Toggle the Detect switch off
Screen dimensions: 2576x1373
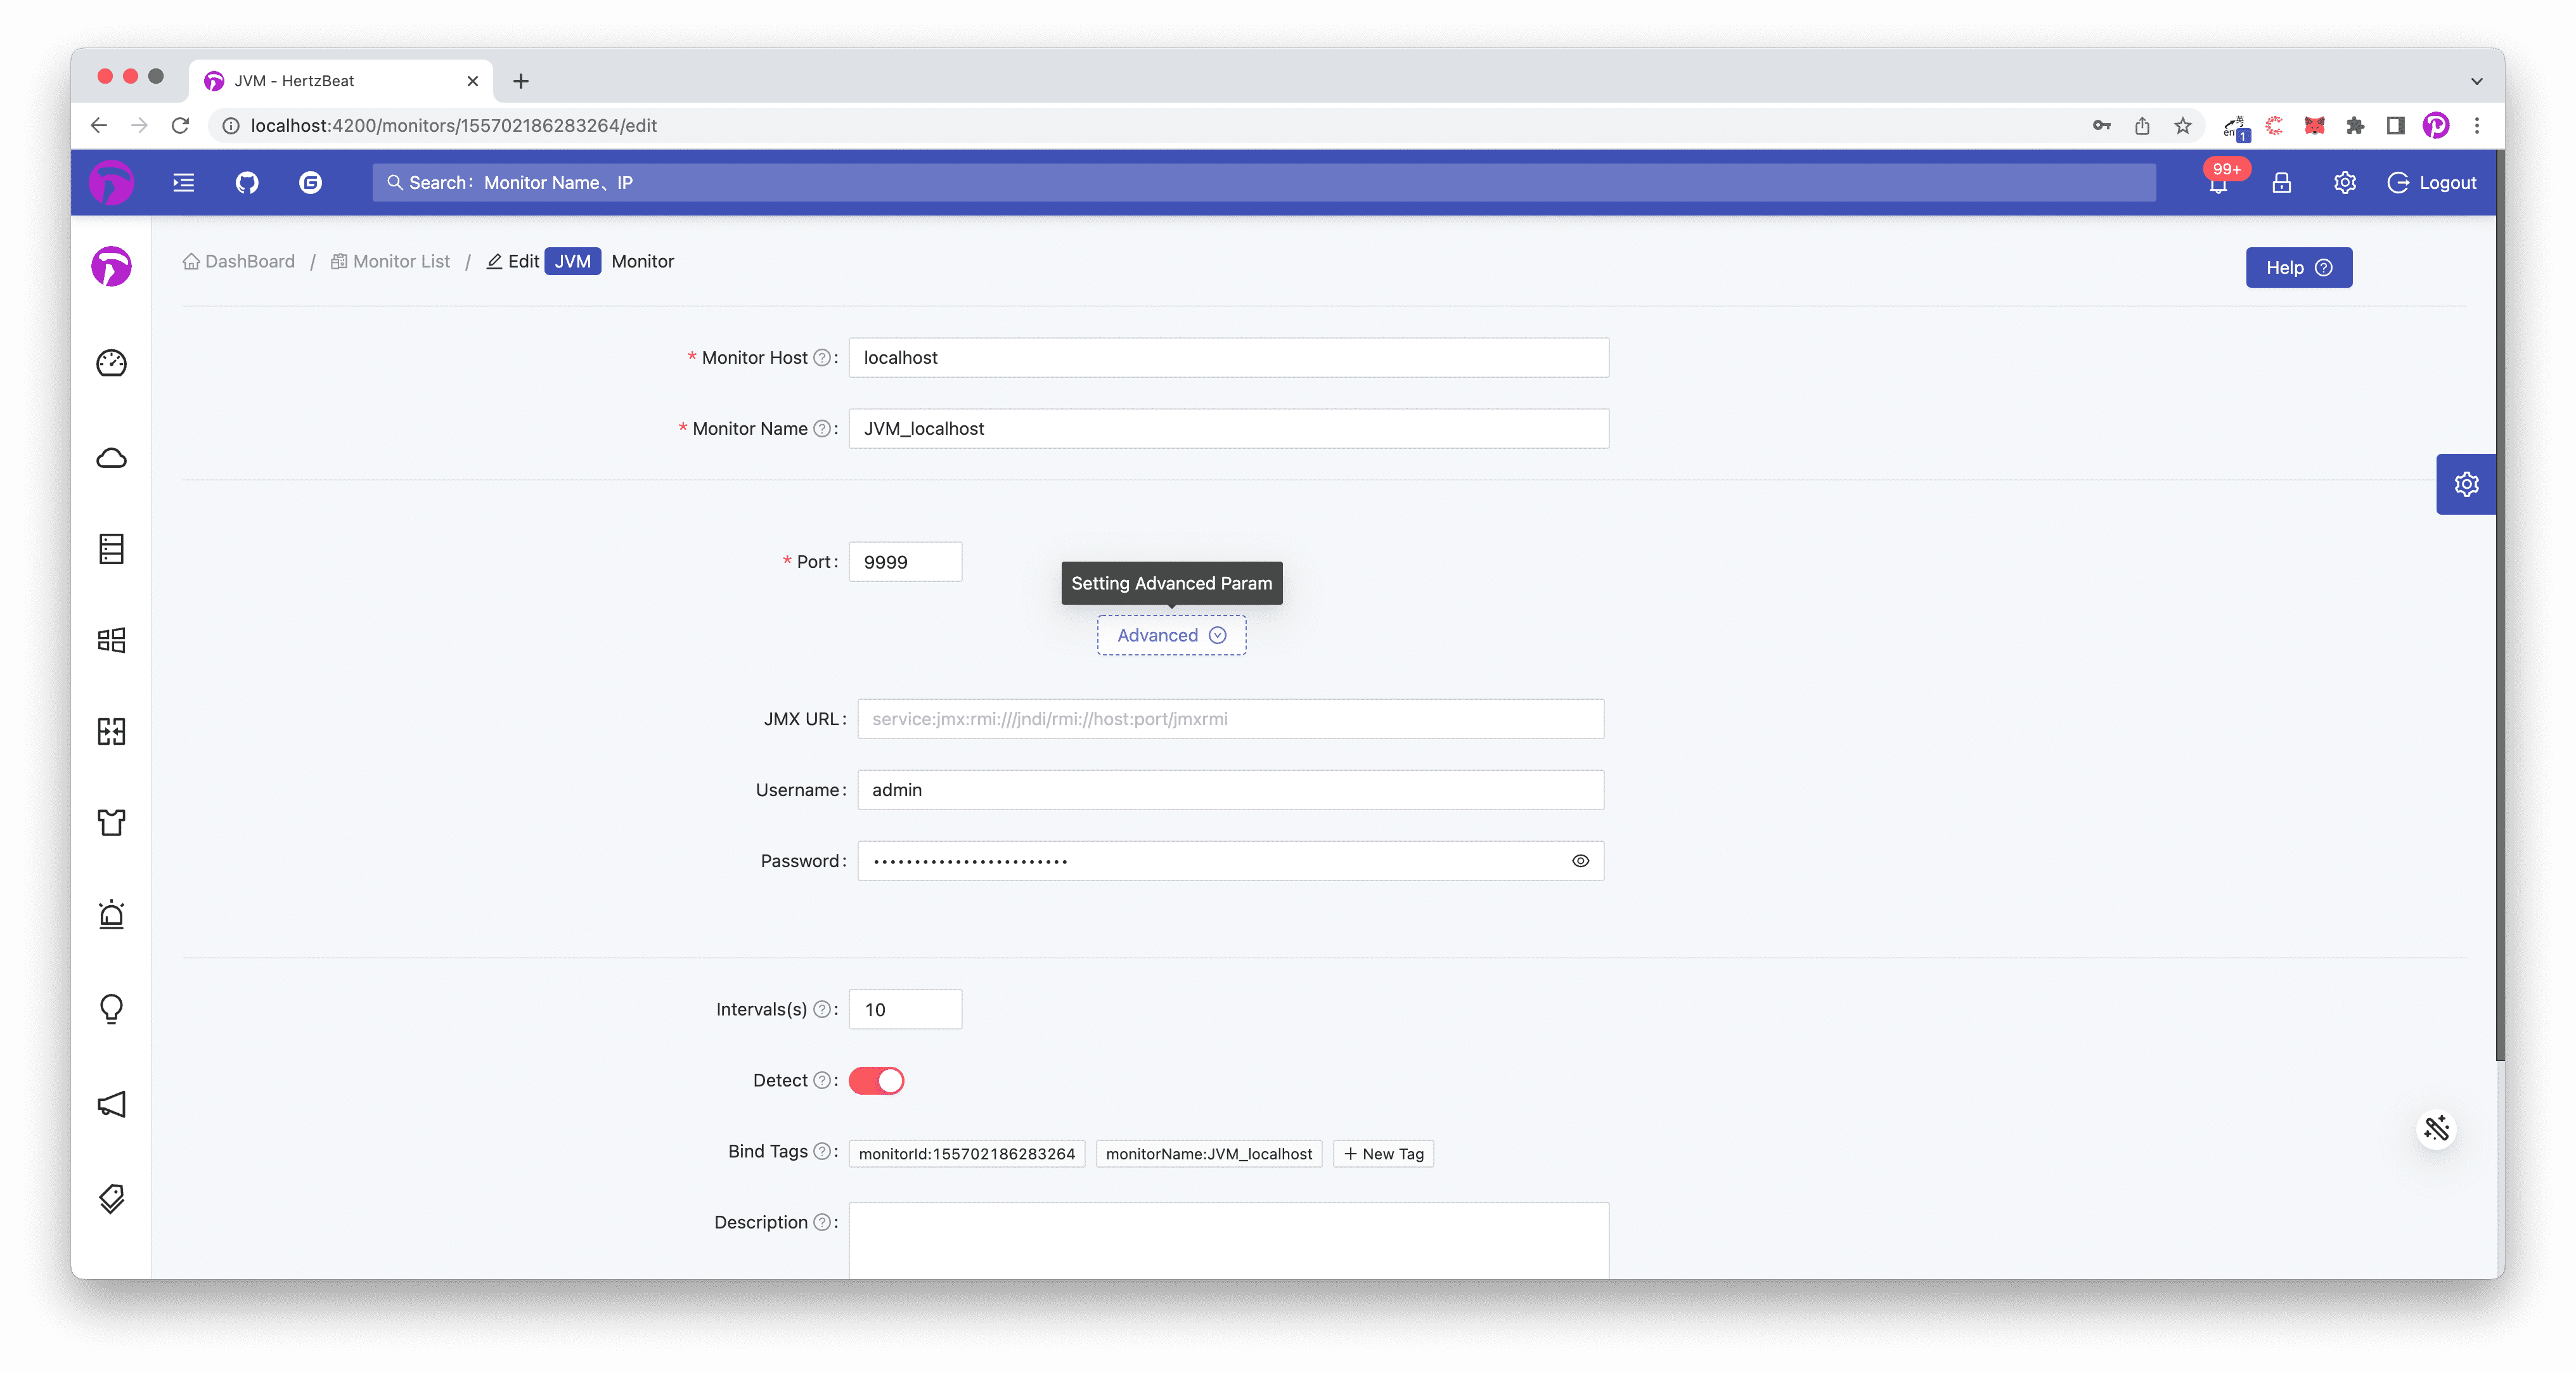tap(876, 1080)
